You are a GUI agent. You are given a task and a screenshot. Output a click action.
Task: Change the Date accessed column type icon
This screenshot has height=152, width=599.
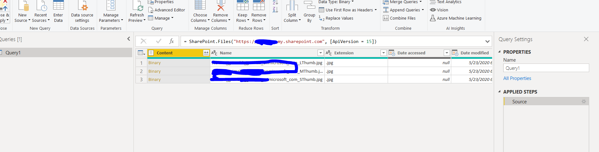pos(392,53)
